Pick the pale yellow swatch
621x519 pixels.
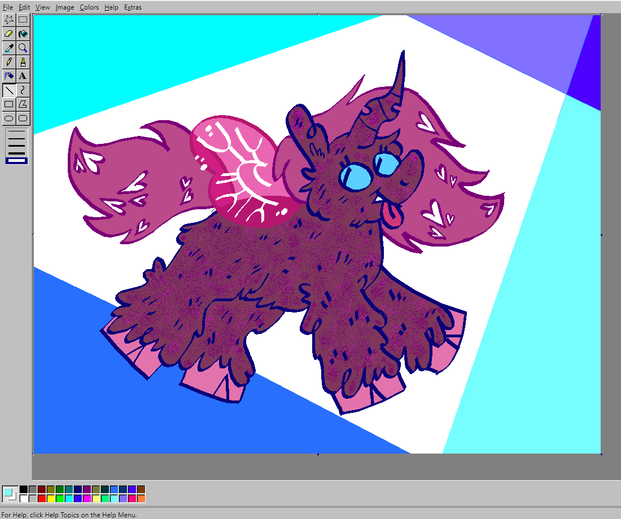pyautogui.click(x=96, y=499)
